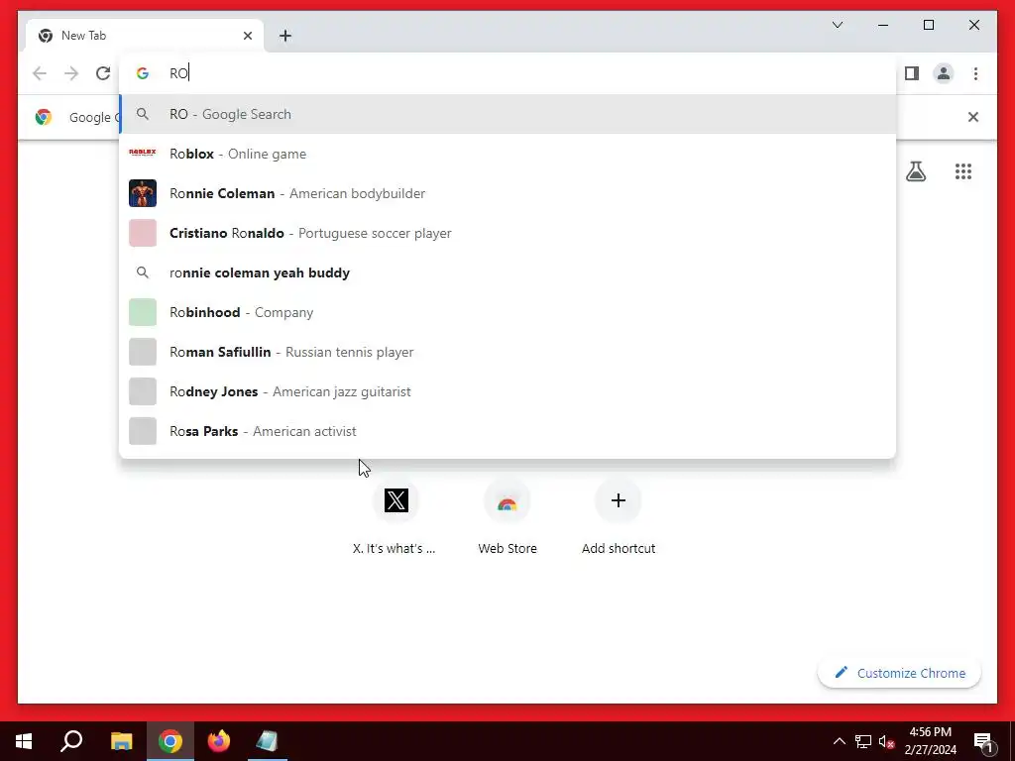The image size is (1015, 761).
Task: Open the Web Store shortcut
Action: (507, 500)
